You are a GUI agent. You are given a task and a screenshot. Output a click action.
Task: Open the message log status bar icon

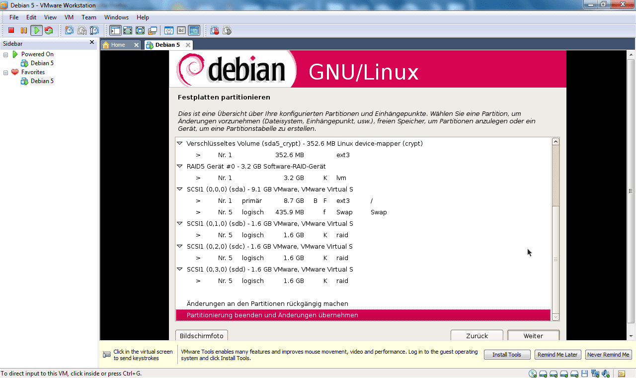coord(621,374)
